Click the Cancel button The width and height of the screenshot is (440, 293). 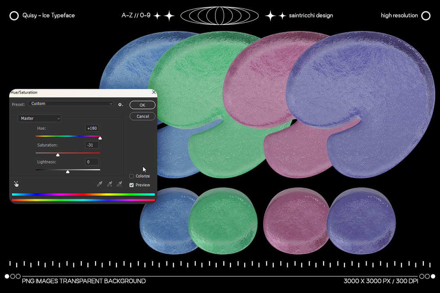(x=142, y=116)
